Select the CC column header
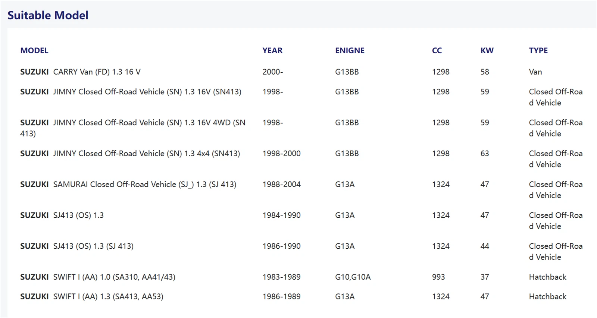The image size is (597, 318). [437, 51]
